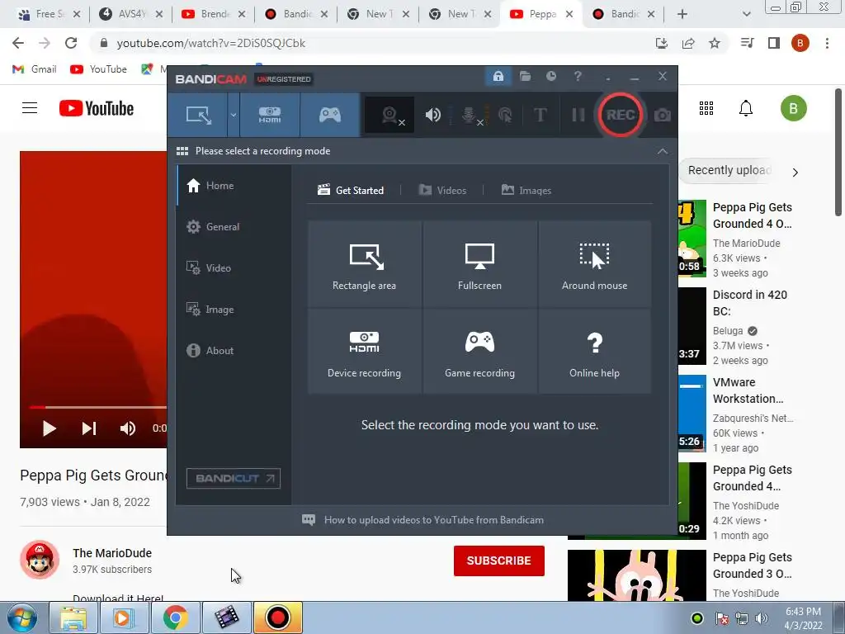Toggle the text overlay T icon

pos(540,115)
